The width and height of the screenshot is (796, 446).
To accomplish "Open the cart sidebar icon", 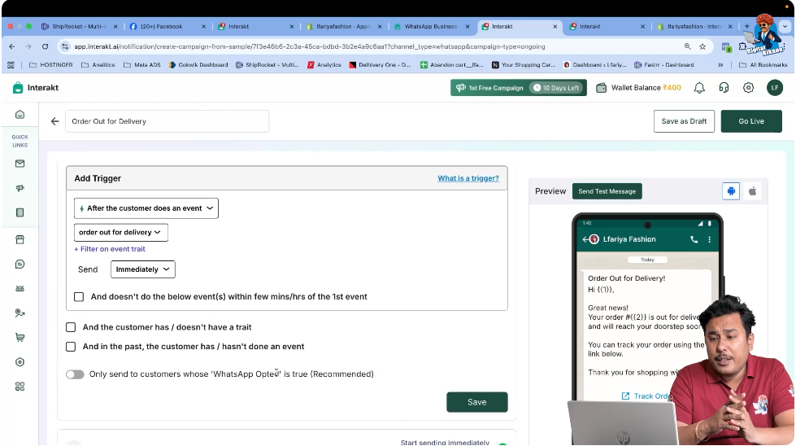I will pyautogui.click(x=20, y=337).
